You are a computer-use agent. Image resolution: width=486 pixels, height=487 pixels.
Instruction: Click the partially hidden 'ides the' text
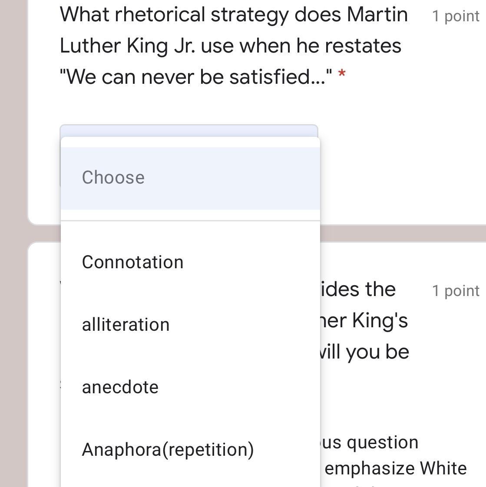coord(358,290)
